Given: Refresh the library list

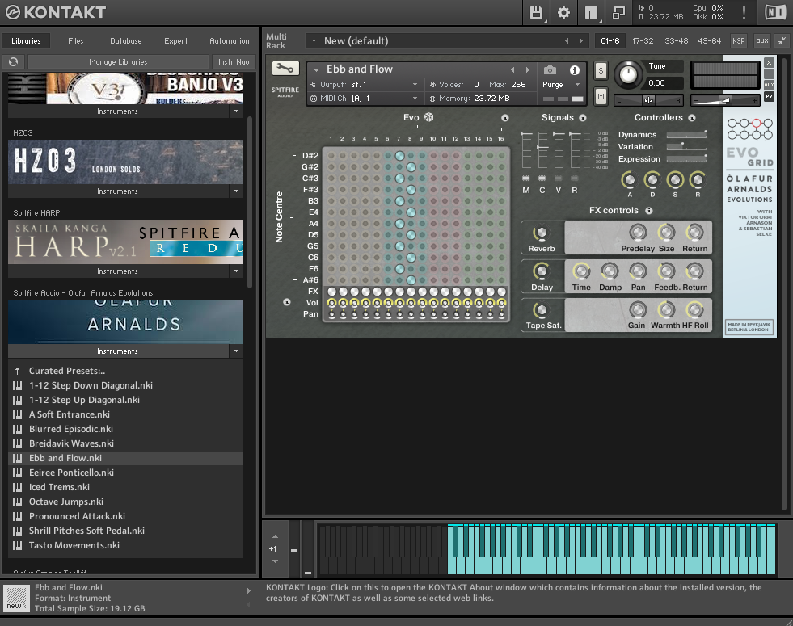Looking at the screenshot, I should pyautogui.click(x=14, y=61).
